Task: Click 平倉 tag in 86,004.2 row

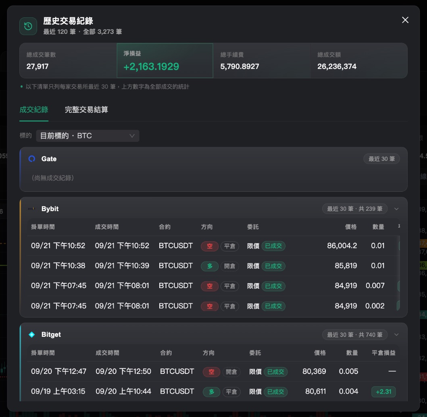Action: click(x=229, y=246)
